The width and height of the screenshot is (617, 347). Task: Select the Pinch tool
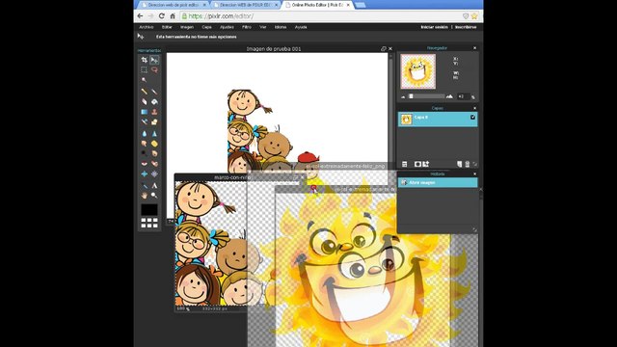pos(154,173)
